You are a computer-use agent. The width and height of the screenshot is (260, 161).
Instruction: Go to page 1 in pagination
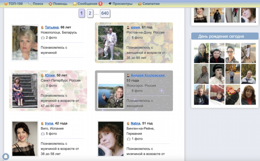pos(81,13)
